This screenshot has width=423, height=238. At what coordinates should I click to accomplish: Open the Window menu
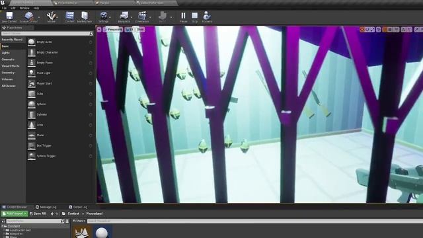point(24,8)
